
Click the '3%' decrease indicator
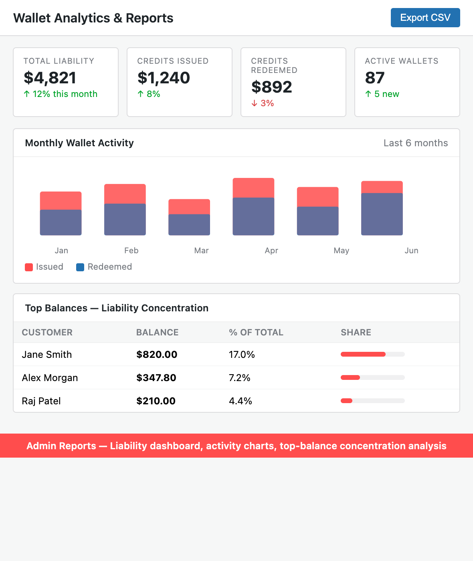(x=263, y=103)
